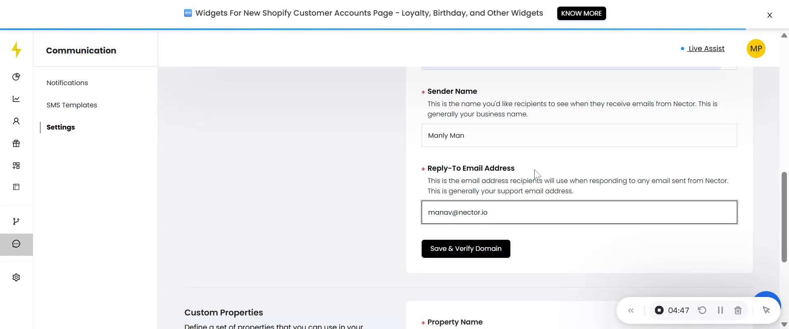Open the branch workflow sidebar icon
The height and width of the screenshot is (329, 789).
pos(16,222)
